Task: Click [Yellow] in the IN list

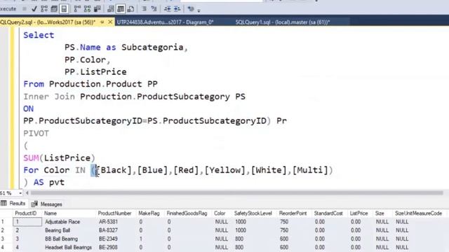Action: click(224, 170)
